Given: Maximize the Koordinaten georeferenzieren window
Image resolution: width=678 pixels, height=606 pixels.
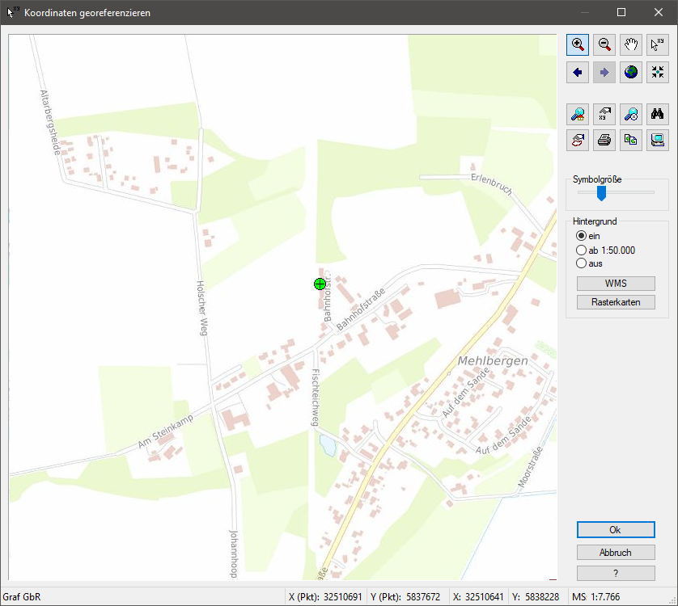Looking at the screenshot, I should (621, 12).
